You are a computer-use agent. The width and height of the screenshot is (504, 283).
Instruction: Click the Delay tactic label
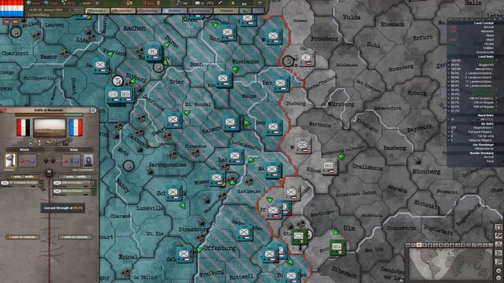(74, 149)
